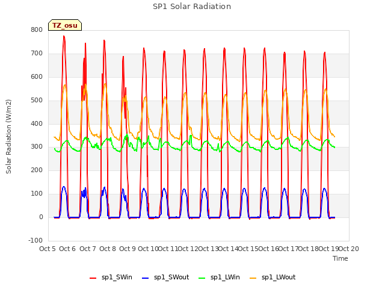The height and width of the screenshot is (289, 385).
Task: Click the red sp1_SWin legend color marker
Action: [93, 278]
